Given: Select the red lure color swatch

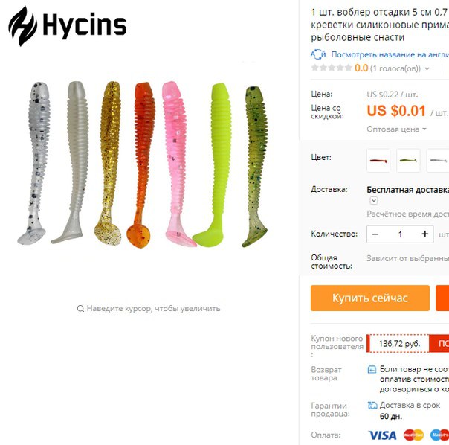Looking at the screenshot, I should (378, 161).
